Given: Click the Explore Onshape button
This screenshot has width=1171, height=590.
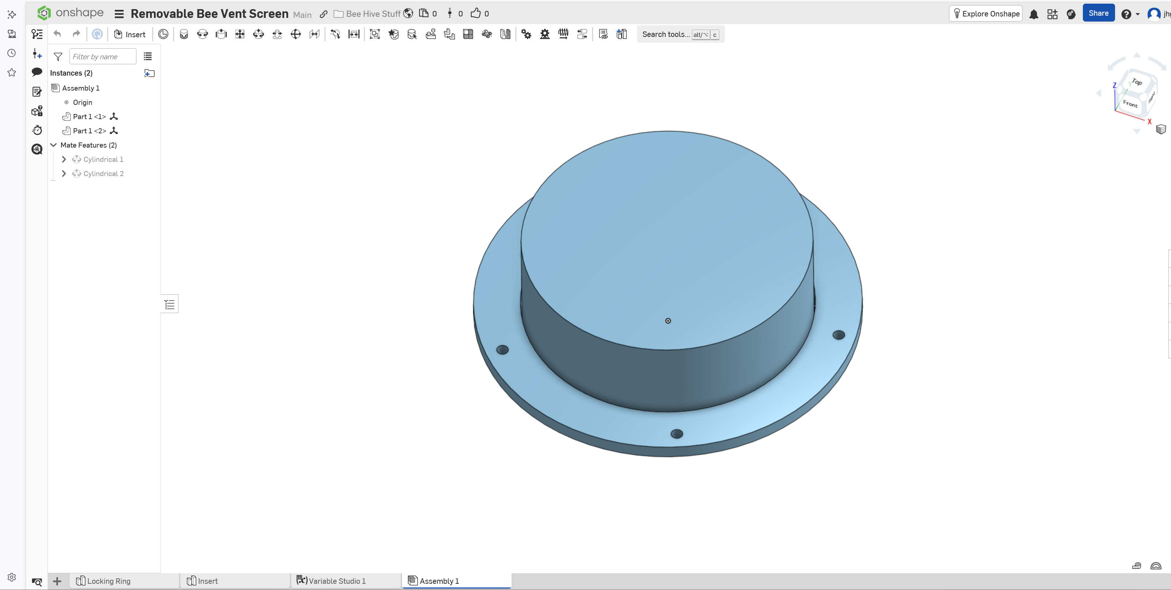Looking at the screenshot, I should click(986, 14).
